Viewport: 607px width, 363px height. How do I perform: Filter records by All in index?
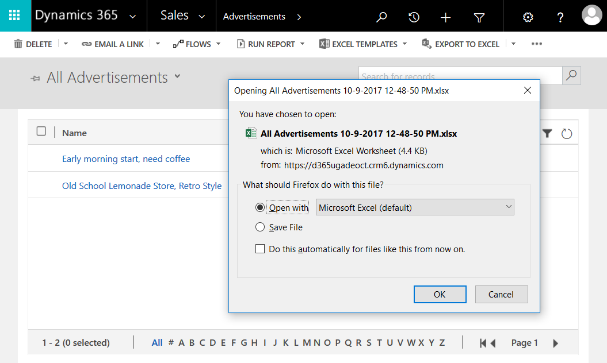coord(156,342)
